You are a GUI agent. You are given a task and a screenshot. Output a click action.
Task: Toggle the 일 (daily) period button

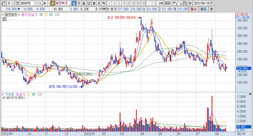(74, 3)
